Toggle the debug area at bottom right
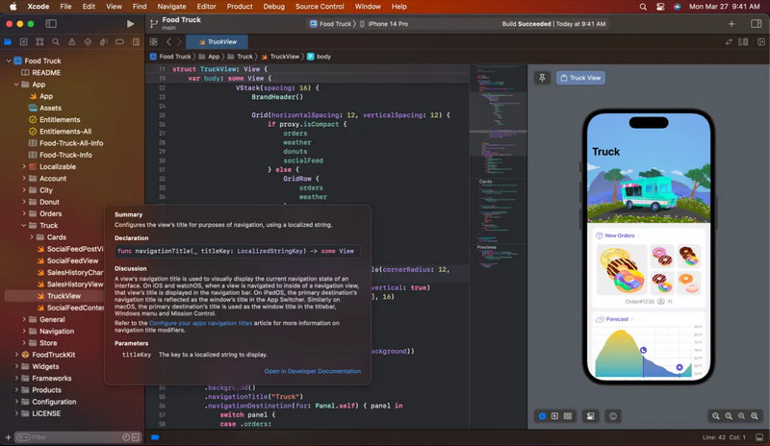Viewport: 770px width, 446px height. point(759,437)
